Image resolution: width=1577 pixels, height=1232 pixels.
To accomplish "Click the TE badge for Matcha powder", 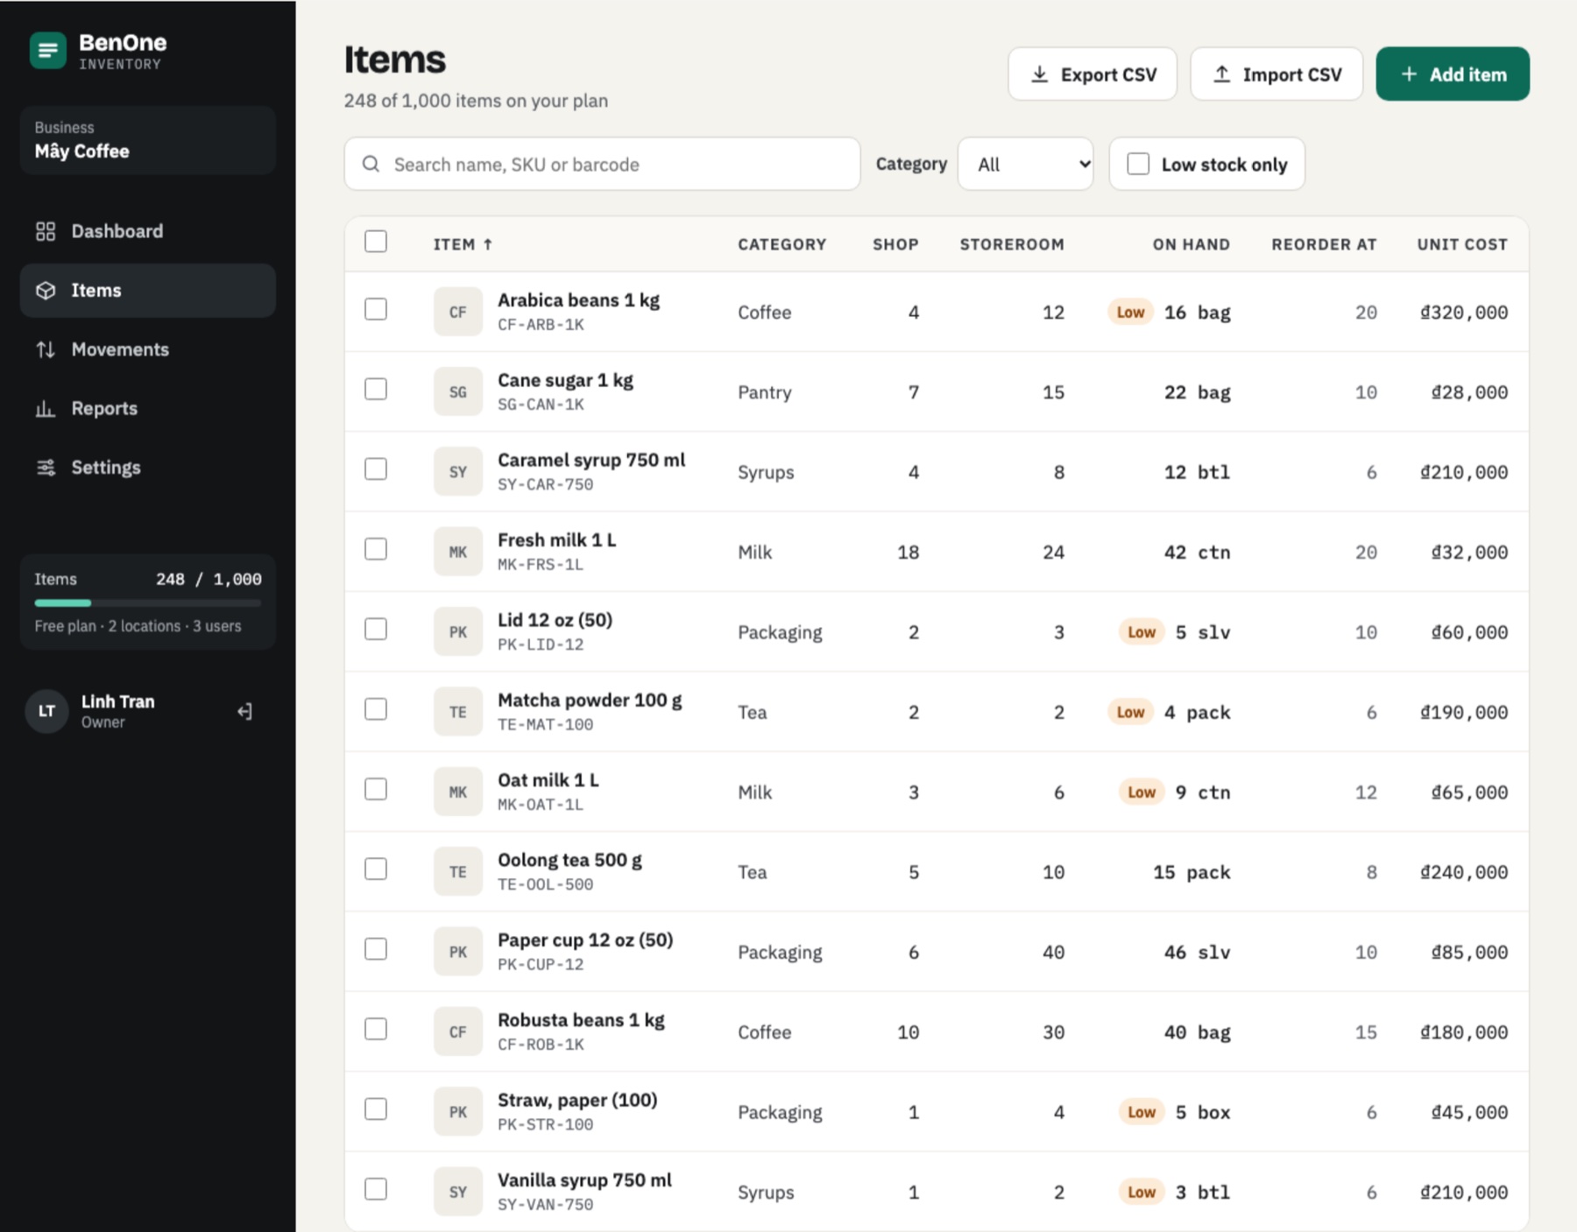I will coord(457,712).
